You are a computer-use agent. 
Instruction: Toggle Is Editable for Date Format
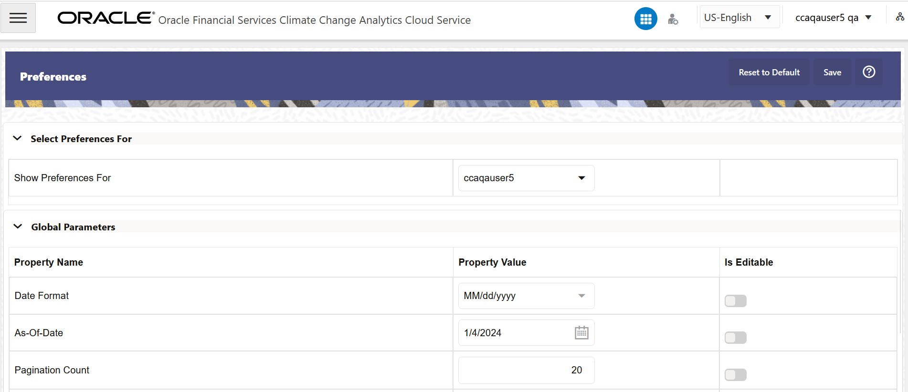(735, 301)
